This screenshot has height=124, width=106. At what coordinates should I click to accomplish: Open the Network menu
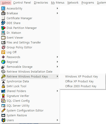73,3
